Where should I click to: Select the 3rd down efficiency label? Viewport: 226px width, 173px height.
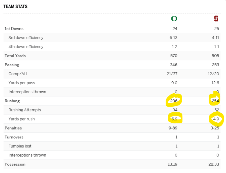pos(26,38)
